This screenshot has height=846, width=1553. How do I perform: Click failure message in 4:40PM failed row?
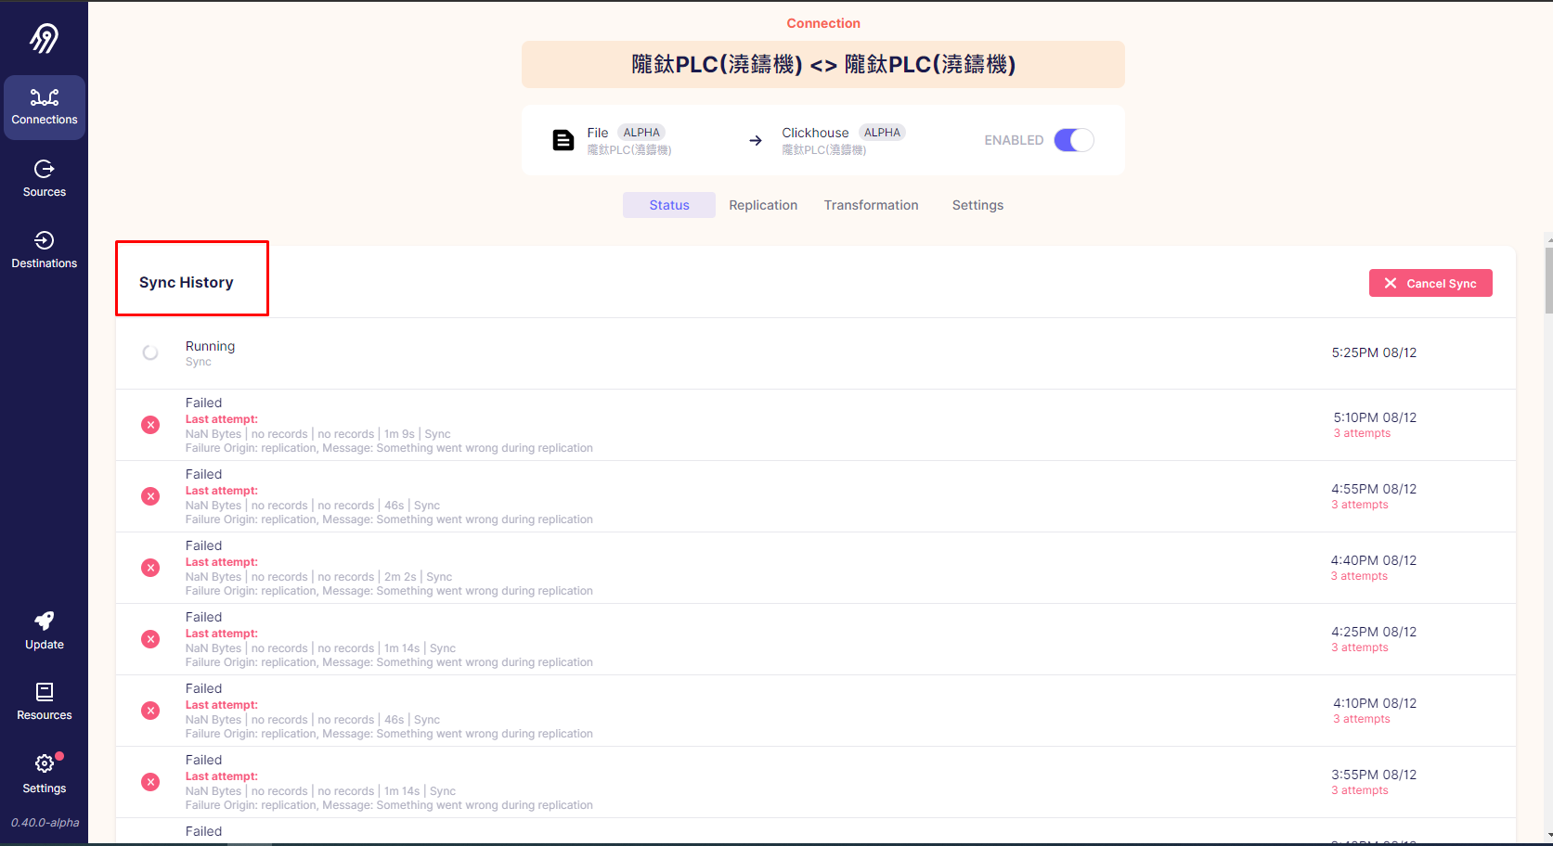point(389,591)
